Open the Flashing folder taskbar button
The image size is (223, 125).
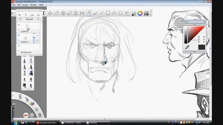[98, 123]
